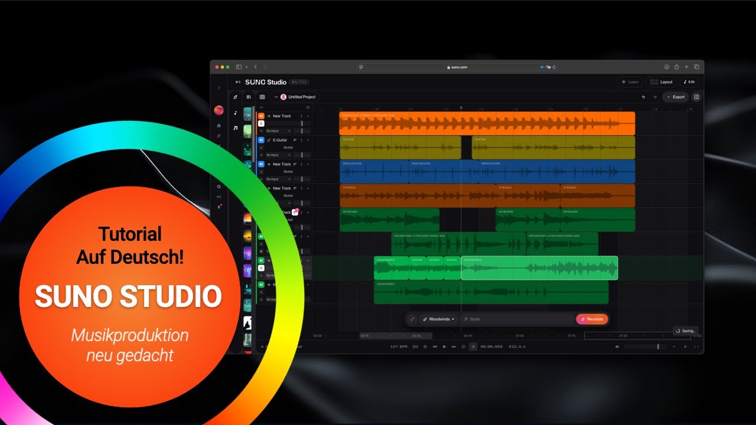Click the record button in transport bar
The image size is (756, 425).
pyautogui.click(x=425, y=346)
